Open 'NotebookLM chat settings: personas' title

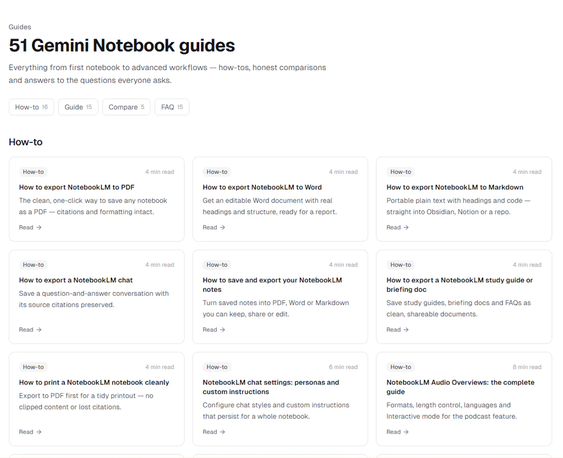tap(271, 387)
